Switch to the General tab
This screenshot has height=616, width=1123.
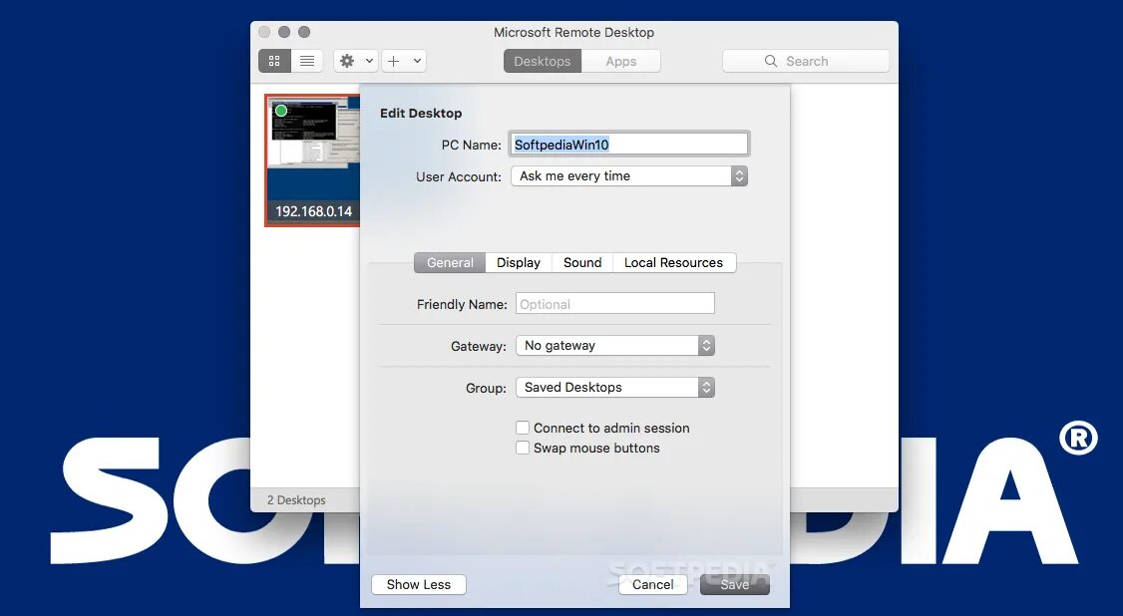pos(450,262)
